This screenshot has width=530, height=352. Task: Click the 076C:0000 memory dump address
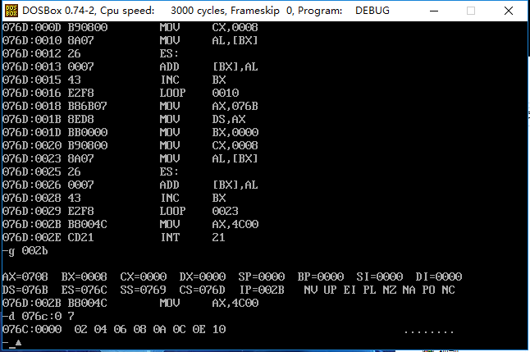32,329
